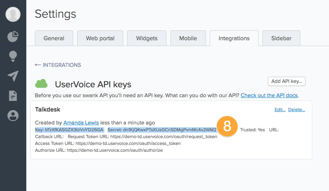
Task: Click the Talkdesk key name heading
Action: (47, 109)
